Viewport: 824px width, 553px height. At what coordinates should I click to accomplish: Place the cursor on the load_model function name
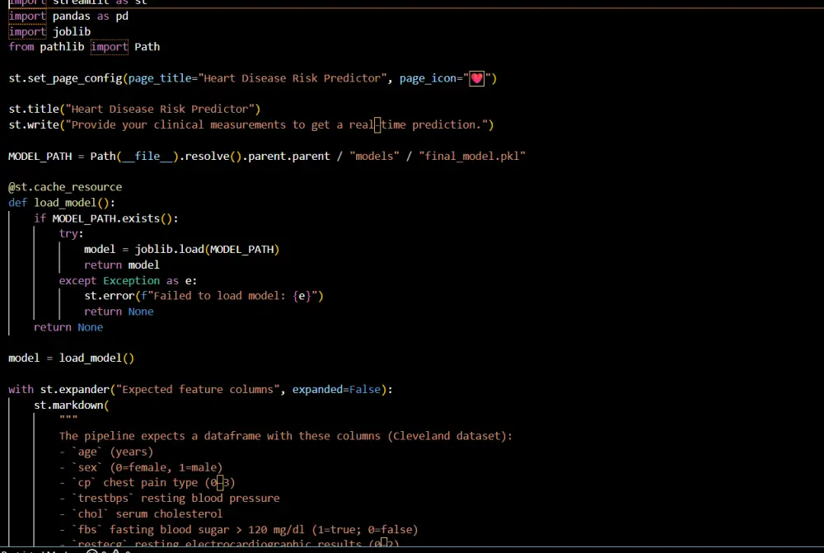pyautogui.click(x=66, y=202)
